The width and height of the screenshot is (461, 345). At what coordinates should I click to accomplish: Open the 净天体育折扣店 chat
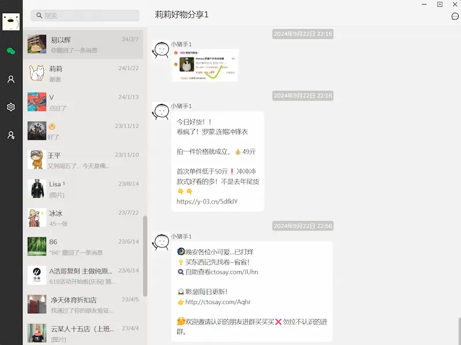[84, 304]
